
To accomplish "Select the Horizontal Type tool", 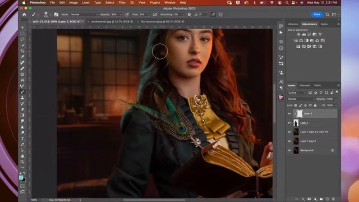I will click(22, 139).
